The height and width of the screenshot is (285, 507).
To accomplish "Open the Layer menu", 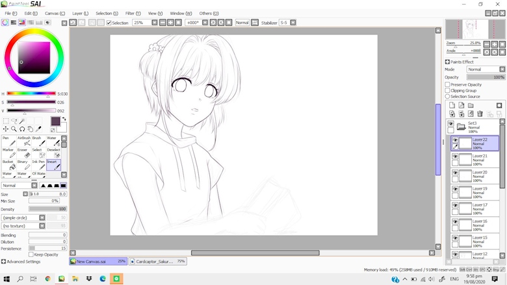I will [80, 13].
